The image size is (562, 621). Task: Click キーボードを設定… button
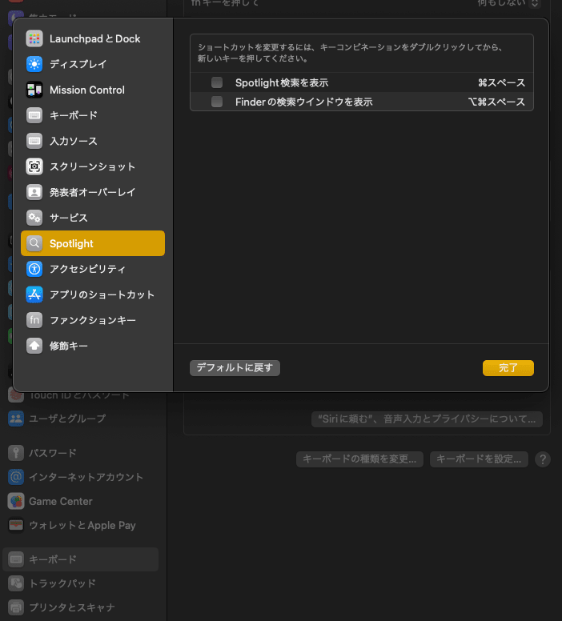coord(479,459)
